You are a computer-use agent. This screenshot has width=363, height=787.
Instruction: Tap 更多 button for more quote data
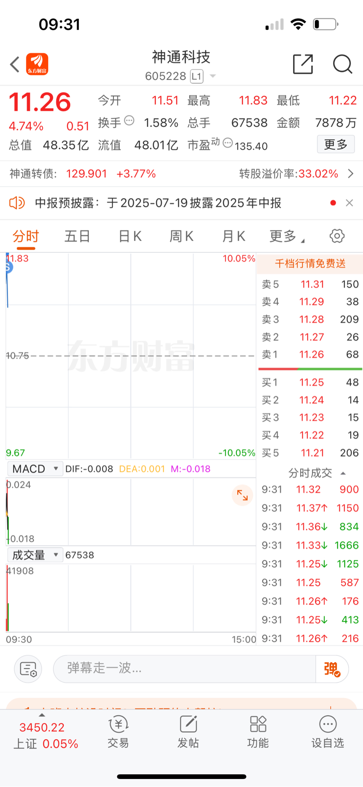click(336, 144)
